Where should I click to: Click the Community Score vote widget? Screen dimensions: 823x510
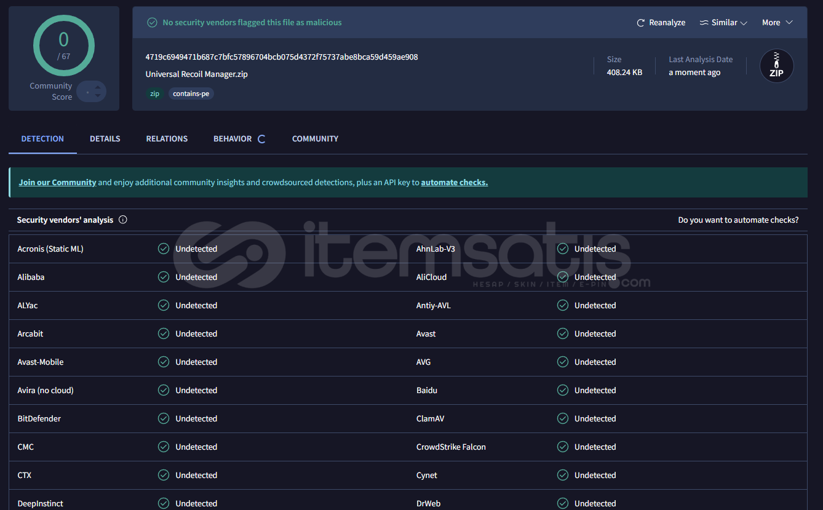pos(92,92)
